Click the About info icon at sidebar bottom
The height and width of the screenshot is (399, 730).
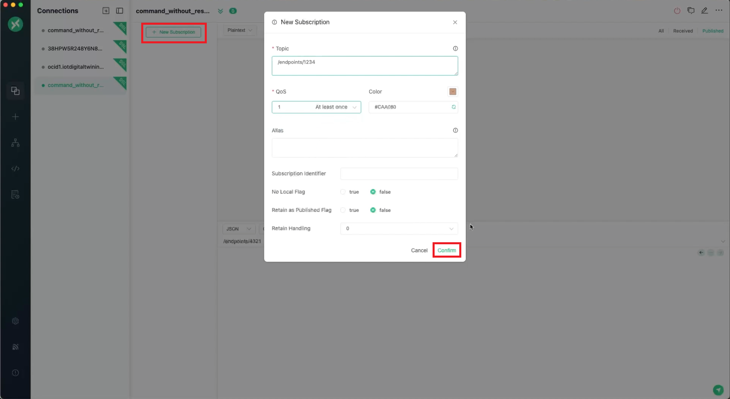(x=15, y=373)
